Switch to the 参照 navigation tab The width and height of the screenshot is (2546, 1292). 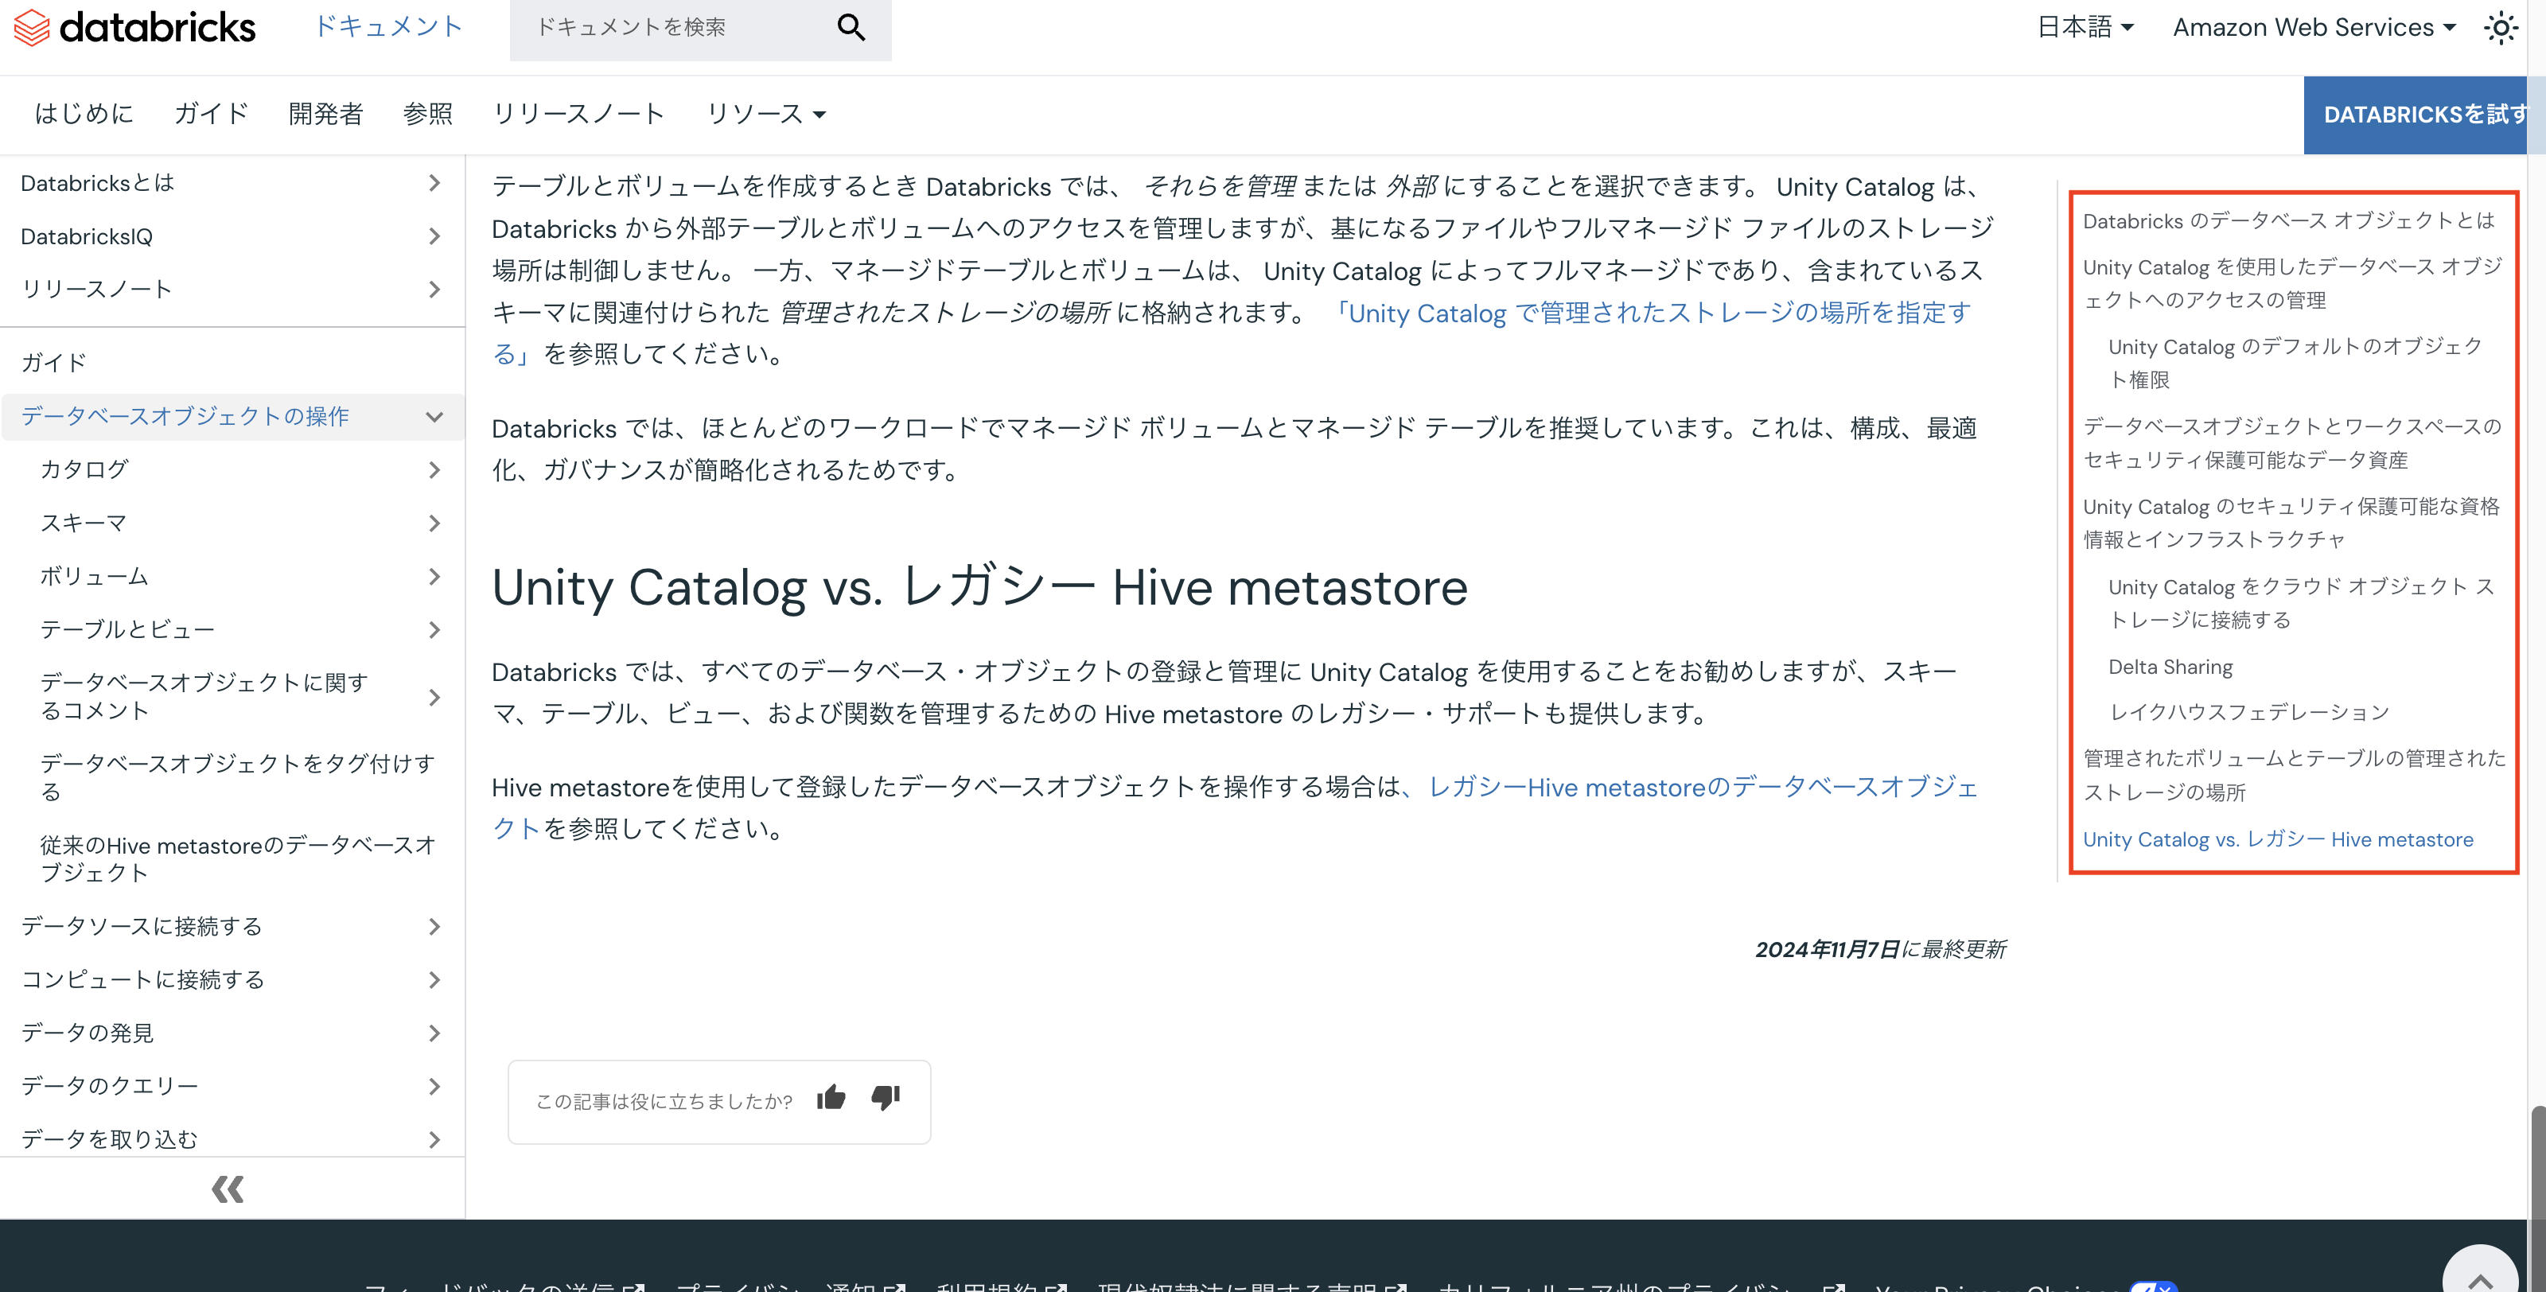click(427, 114)
